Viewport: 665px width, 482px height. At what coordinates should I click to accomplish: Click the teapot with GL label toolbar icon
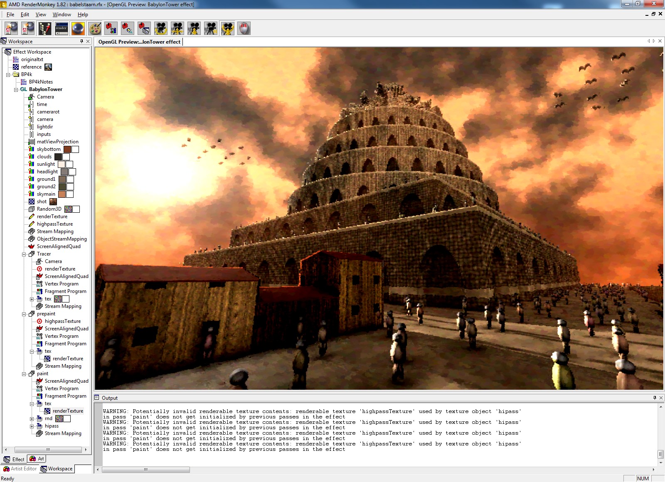[x=128, y=28]
